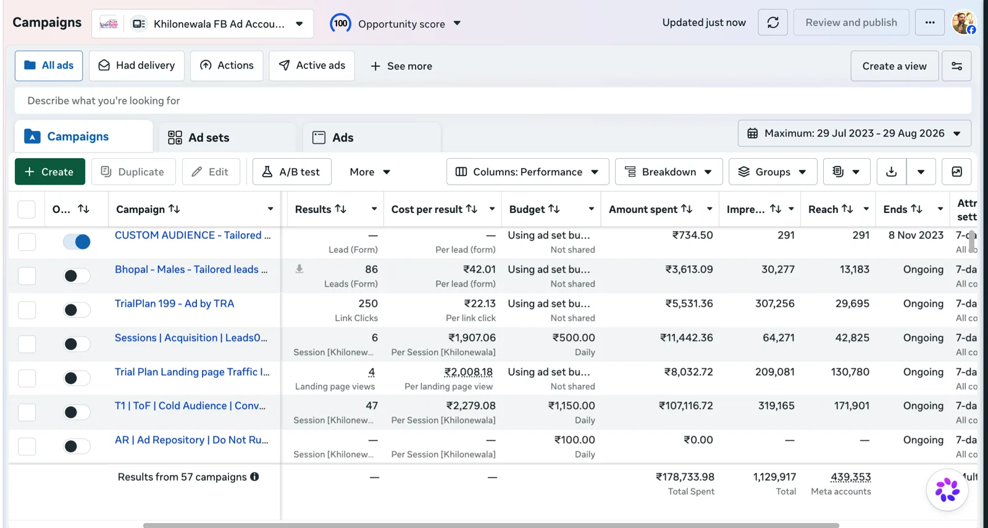Open the profile avatar menu
The height and width of the screenshot is (528, 988).
click(x=964, y=23)
